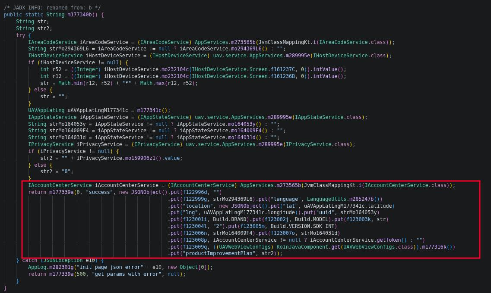Click the f122996d key constant

(195, 192)
